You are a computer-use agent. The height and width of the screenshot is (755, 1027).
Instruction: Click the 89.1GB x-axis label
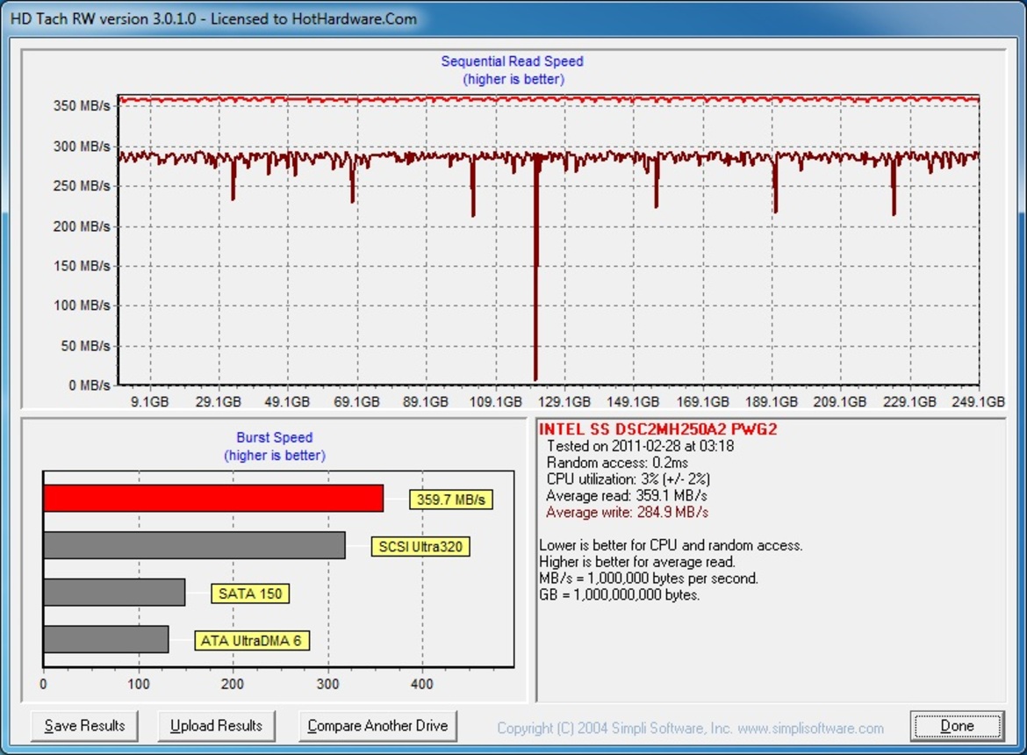pyautogui.click(x=425, y=401)
